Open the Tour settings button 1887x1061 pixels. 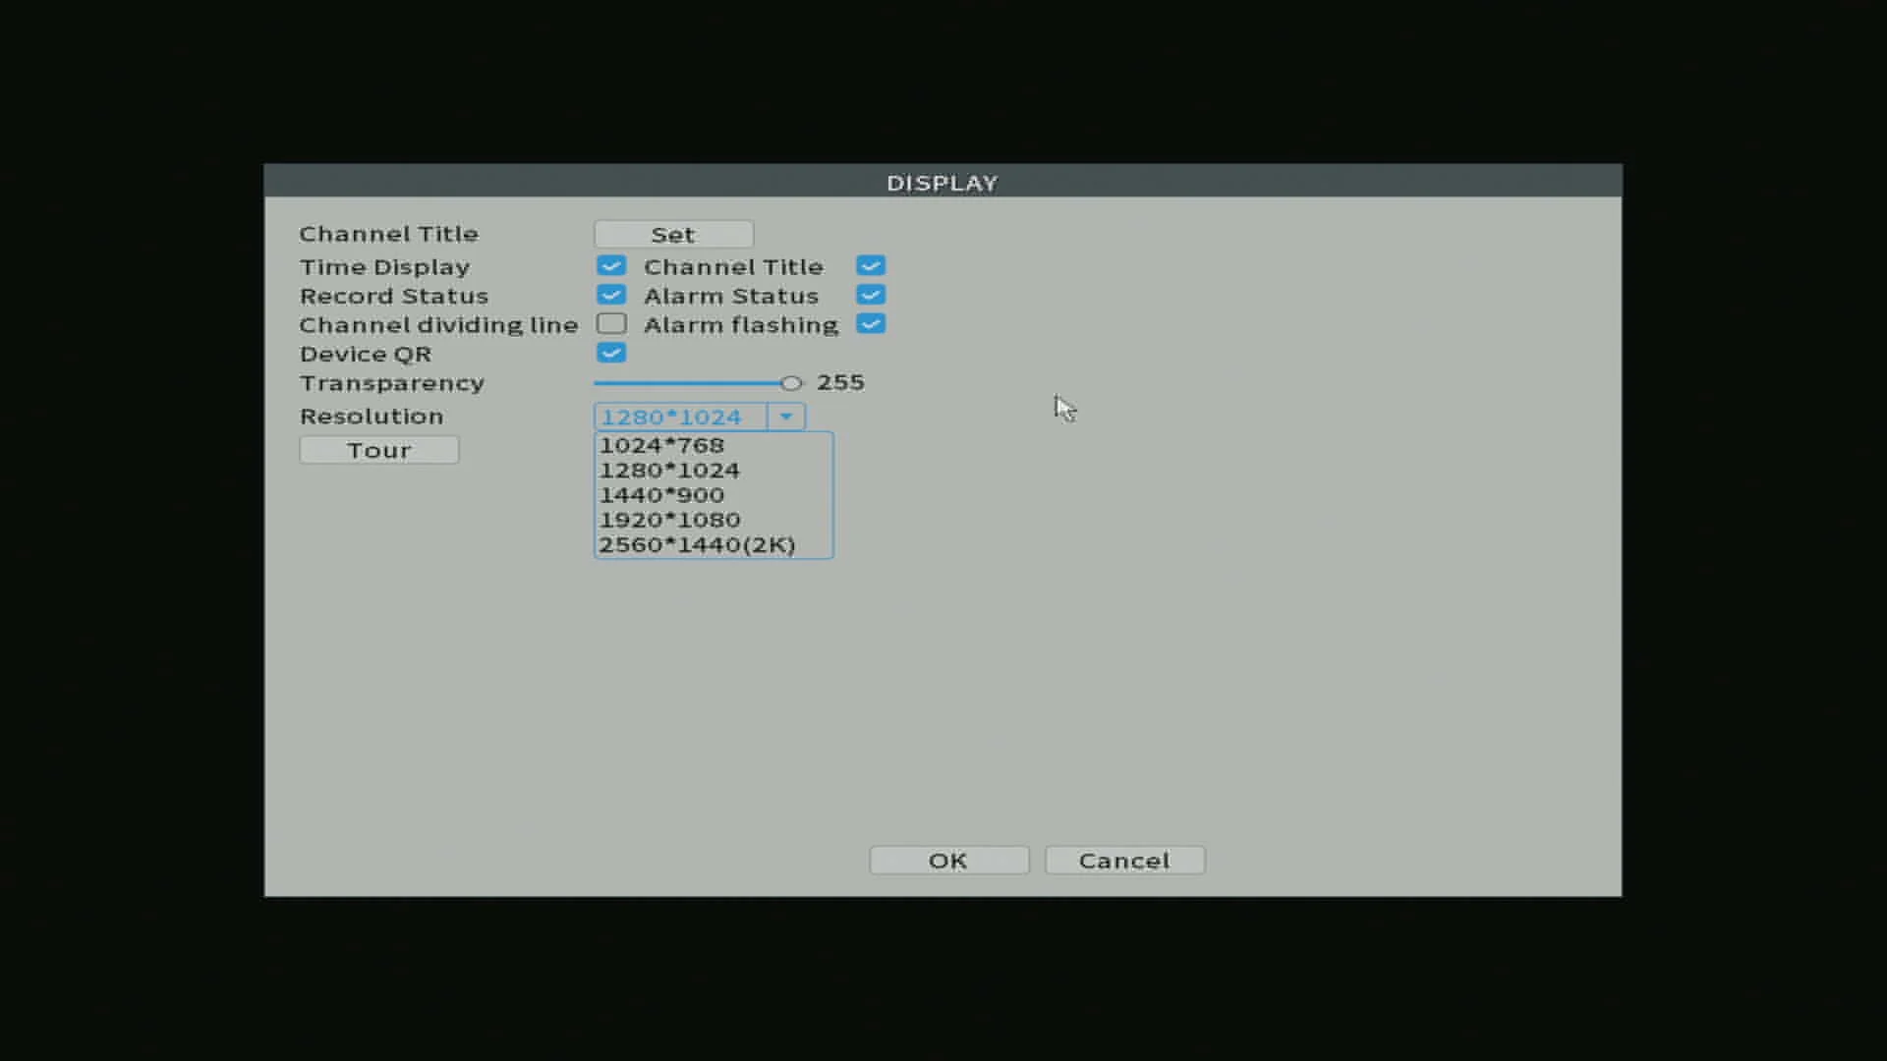(378, 450)
